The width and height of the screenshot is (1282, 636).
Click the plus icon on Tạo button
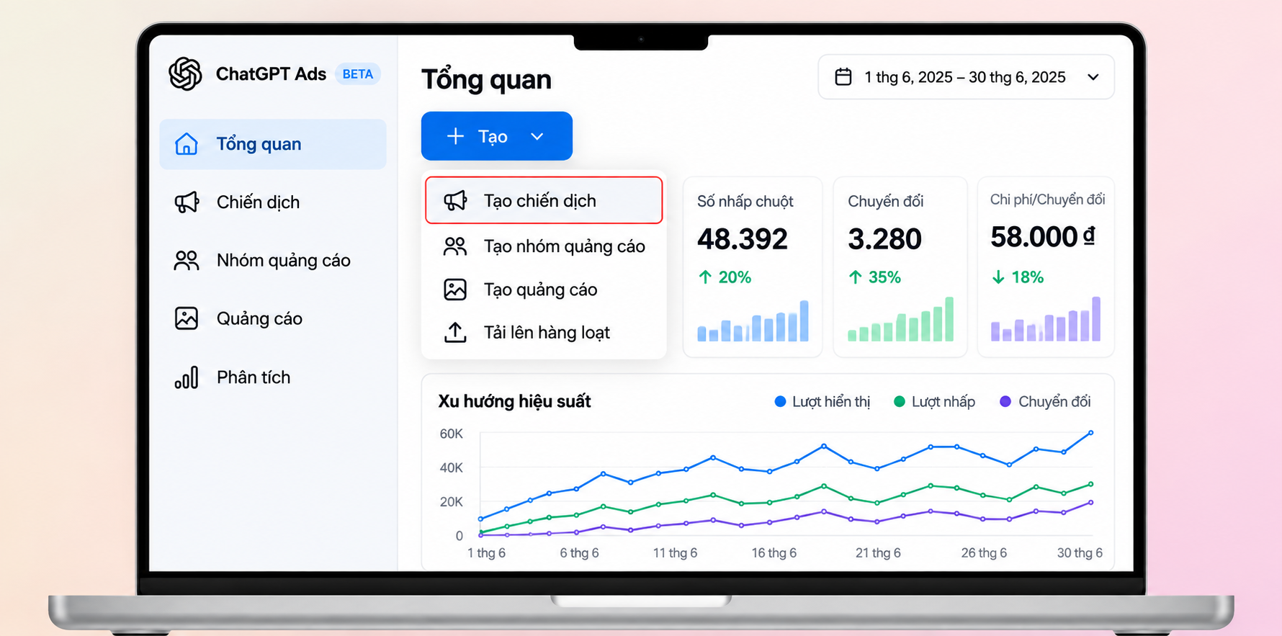[455, 136]
